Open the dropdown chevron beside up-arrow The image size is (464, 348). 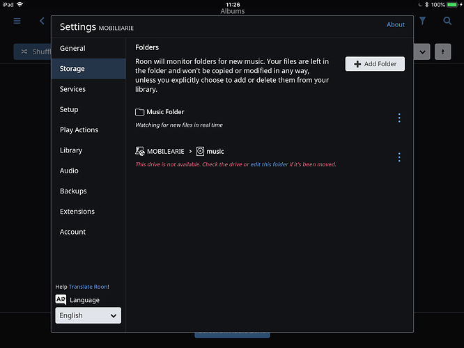pyautogui.click(x=422, y=52)
